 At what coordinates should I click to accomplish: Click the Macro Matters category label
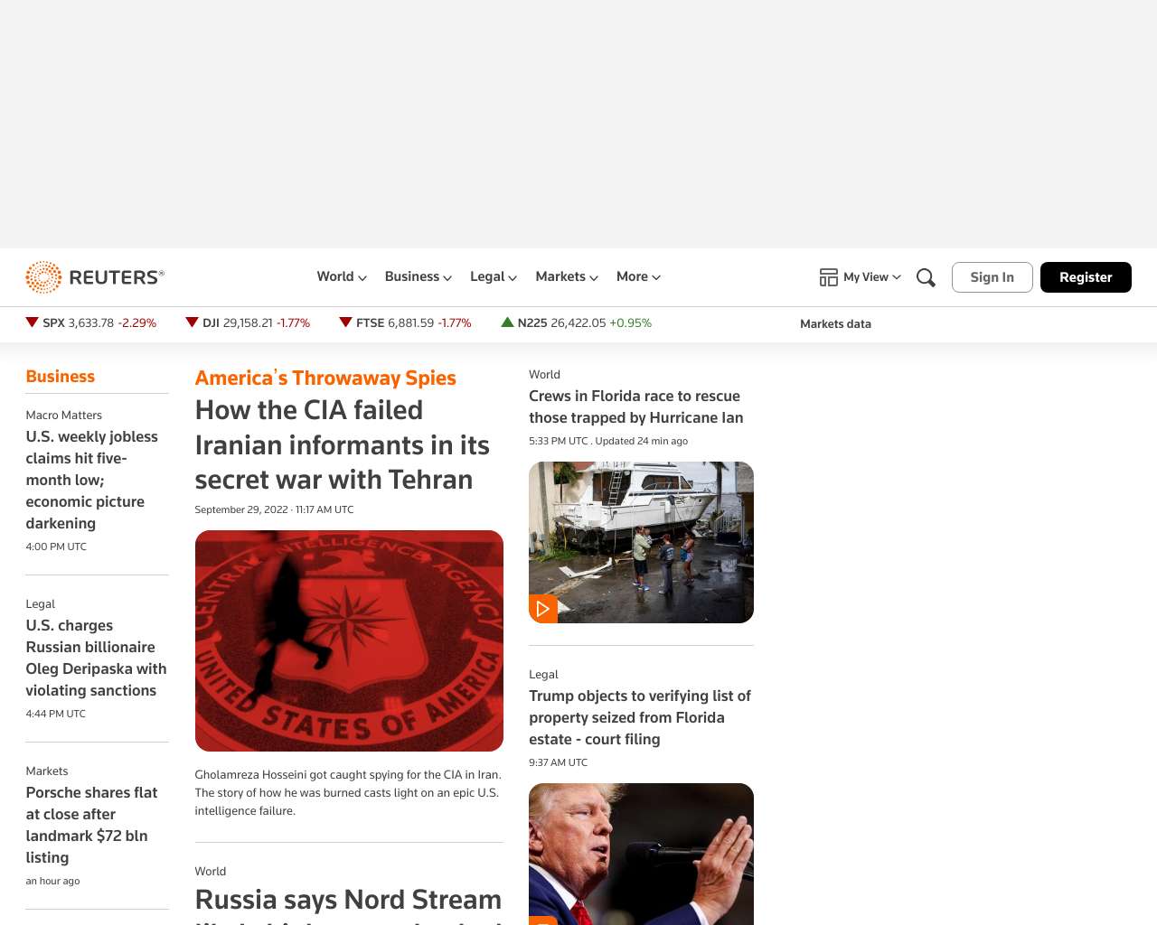64,415
